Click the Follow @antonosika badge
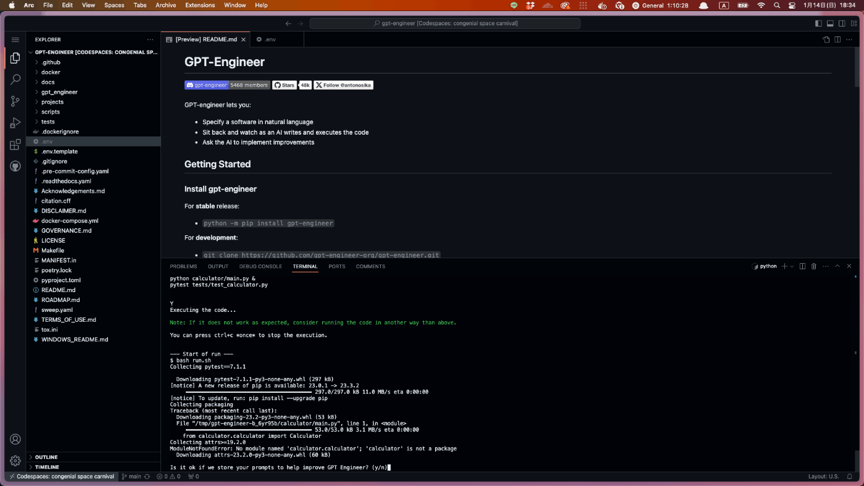This screenshot has height=486, width=864. pos(344,85)
